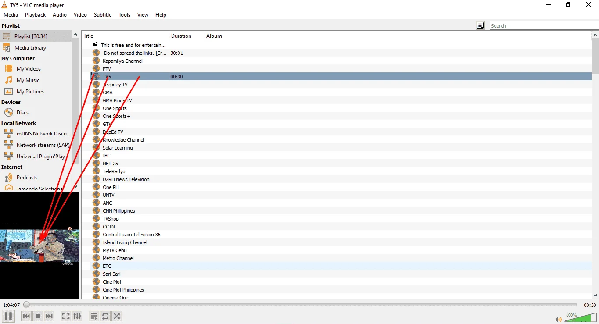The height and width of the screenshot is (324, 599).
Task: Open the Subtitle menu
Action: pyautogui.click(x=103, y=15)
